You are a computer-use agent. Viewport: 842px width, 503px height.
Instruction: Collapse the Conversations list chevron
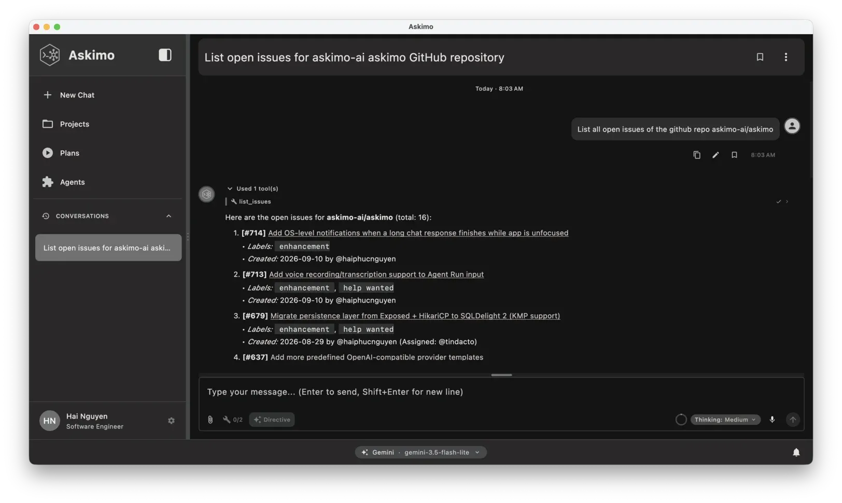tap(169, 216)
